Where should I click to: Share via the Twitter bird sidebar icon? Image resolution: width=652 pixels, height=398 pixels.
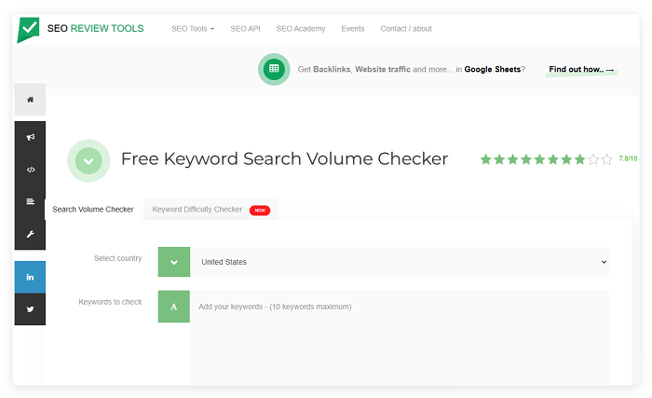coord(30,309)
